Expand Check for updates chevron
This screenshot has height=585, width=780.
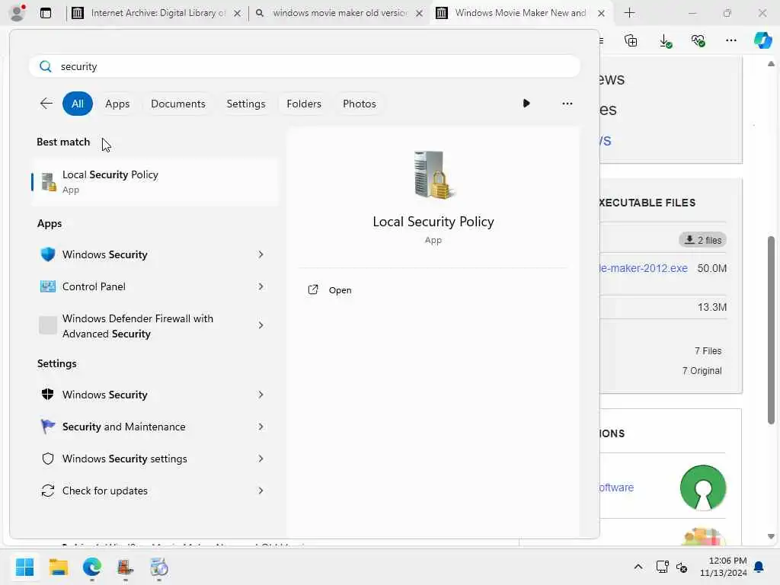pyautogui.click(x=261, y=491)
